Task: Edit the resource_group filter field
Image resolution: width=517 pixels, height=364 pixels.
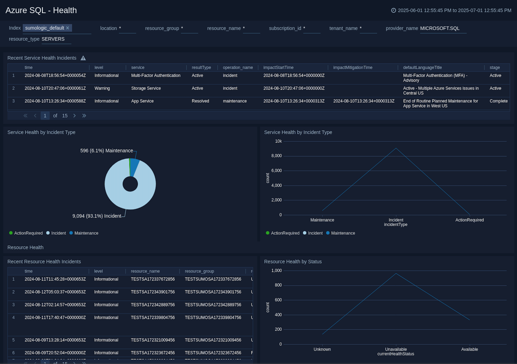Action: 189,28
